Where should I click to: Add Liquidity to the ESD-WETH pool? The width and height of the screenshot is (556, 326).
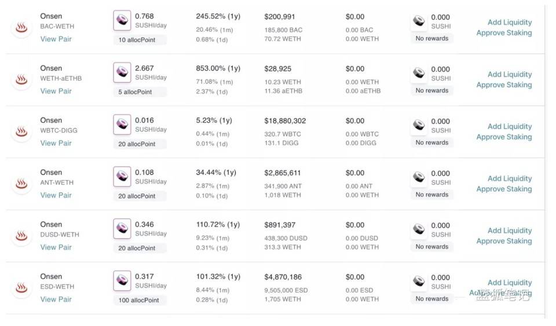click(x=510, y=283)
